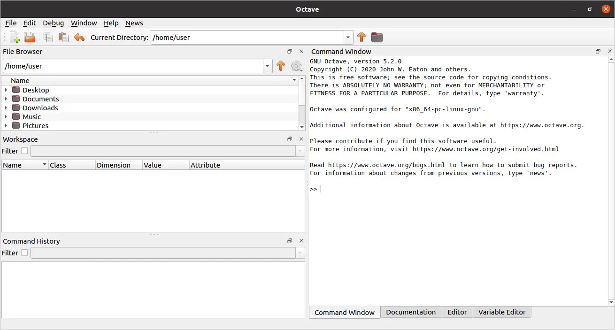Go up one directory from main toolbar

(x=361, y=37)
